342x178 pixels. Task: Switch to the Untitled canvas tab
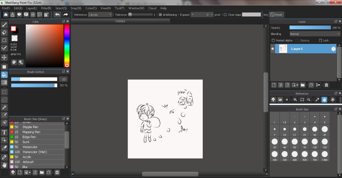coord(120,21)
